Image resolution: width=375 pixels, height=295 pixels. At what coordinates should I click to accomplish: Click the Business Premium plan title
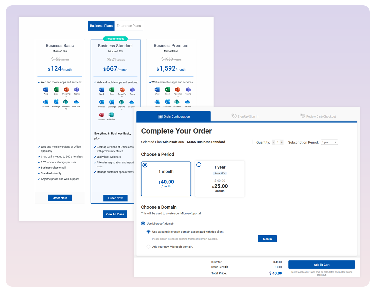(171, 45)
